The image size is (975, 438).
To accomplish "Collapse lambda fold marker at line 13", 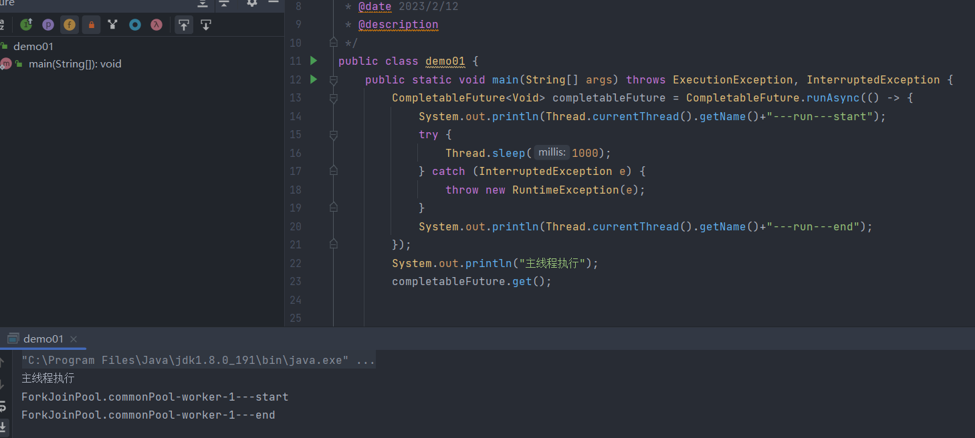I will pos(334,98).
